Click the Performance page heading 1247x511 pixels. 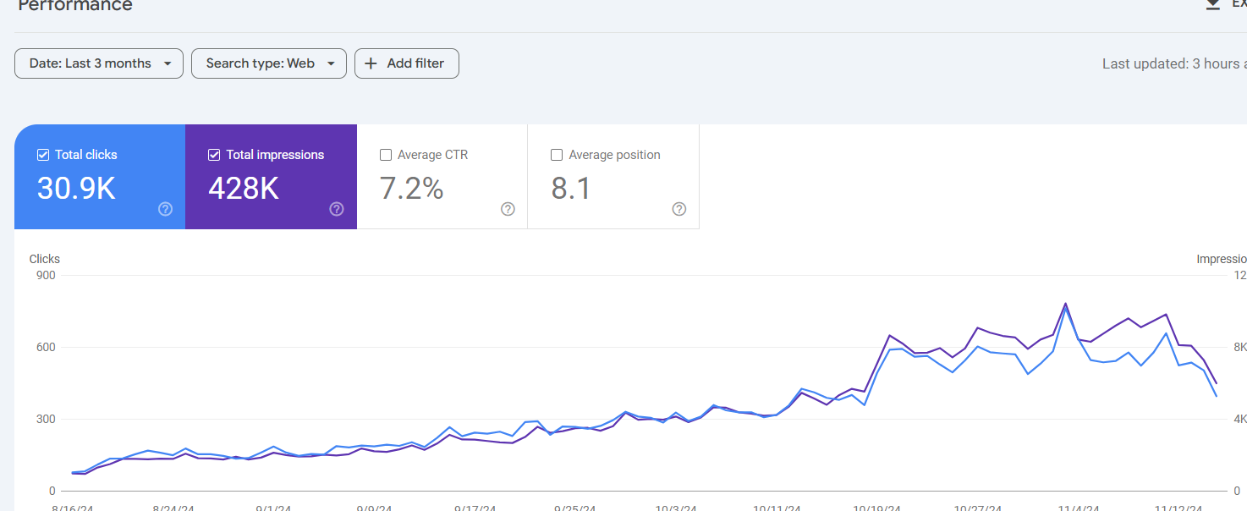tap(75, 6)
